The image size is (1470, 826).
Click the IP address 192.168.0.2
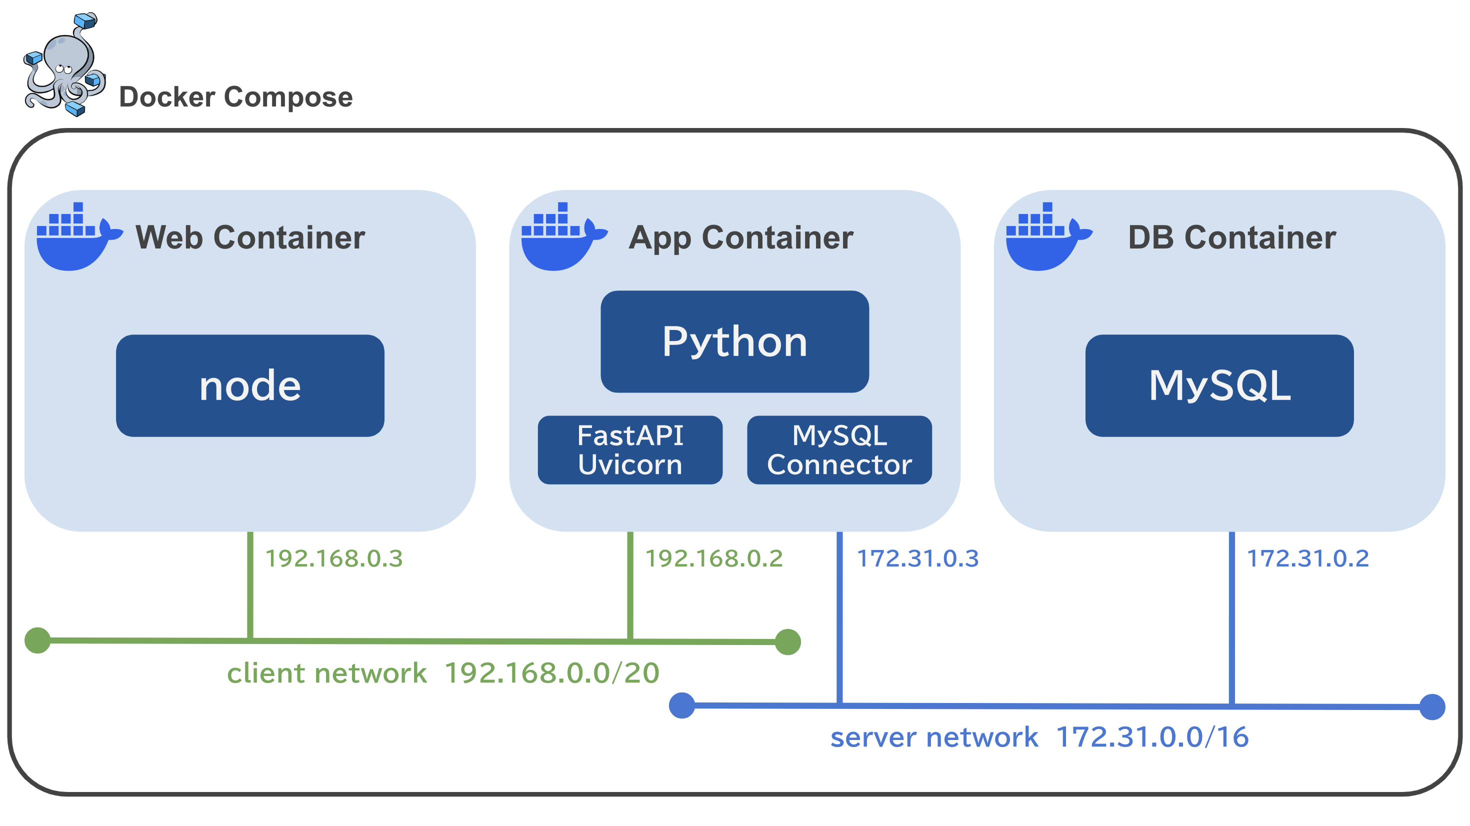(714, 558)
